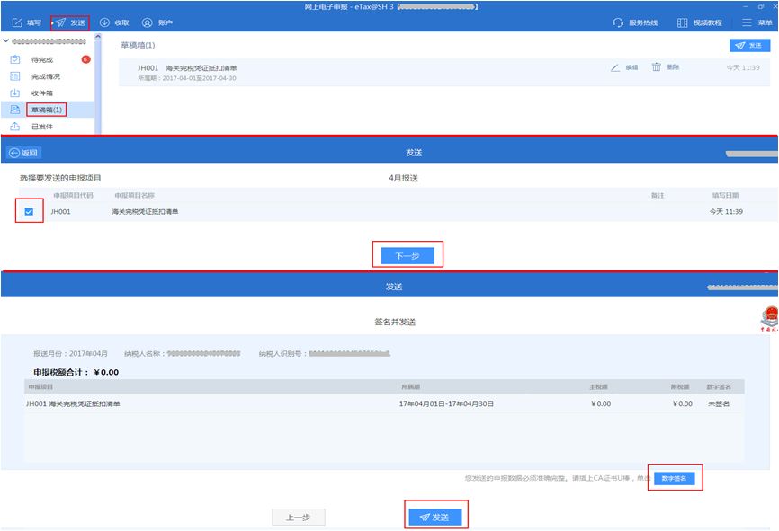Click the 编辑 pencil icon for JH001 draft
The height and width of the screenshot is (531, 779).
(x=616, y=67)
